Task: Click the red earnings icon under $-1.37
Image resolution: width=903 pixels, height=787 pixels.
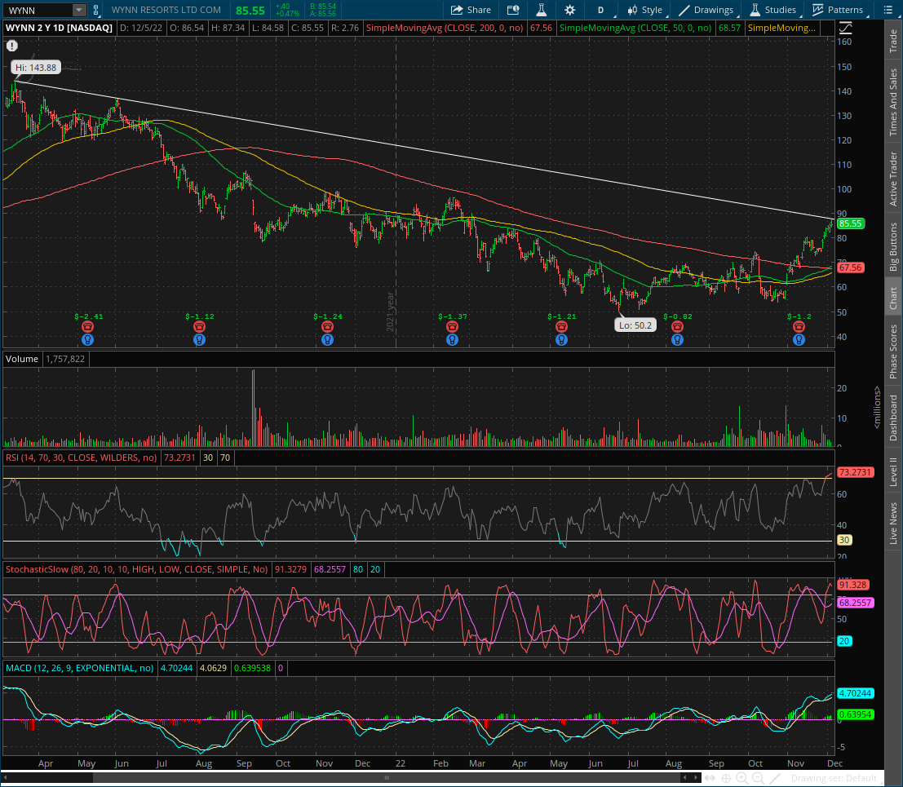Action: pos(452,327)
